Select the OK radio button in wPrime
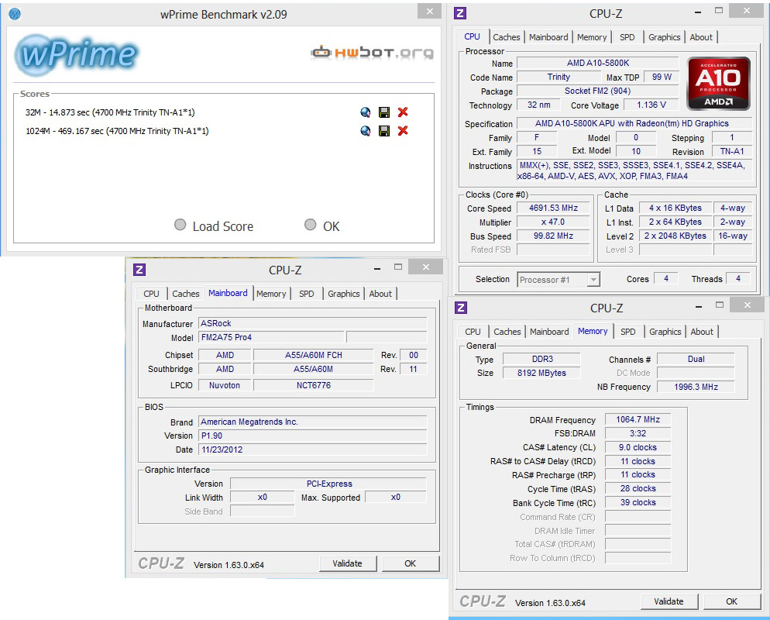The width and height of the screenshot is (770, 620). coord(311,225)
